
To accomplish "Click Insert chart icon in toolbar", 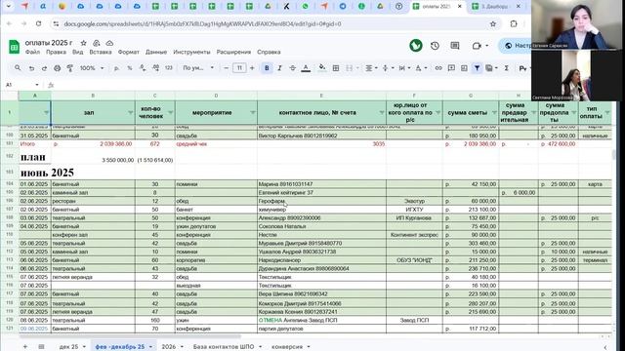I will tap(464, 68).
